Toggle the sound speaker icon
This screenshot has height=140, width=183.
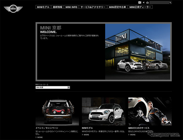(144, 3)
